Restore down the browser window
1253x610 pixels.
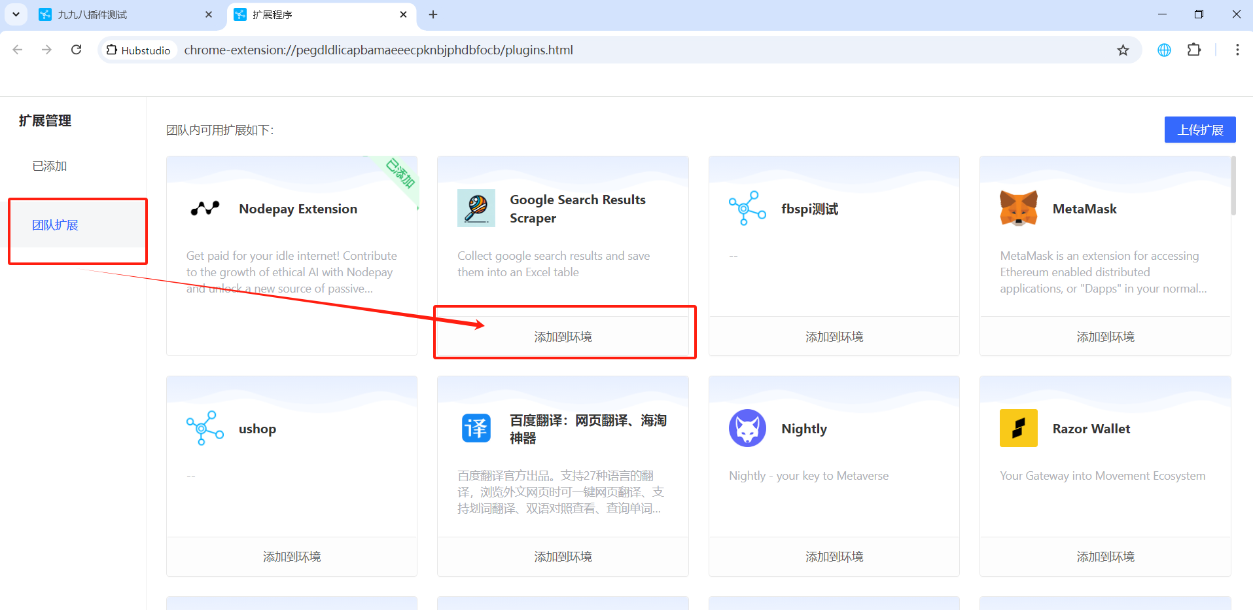point(1199,14)
